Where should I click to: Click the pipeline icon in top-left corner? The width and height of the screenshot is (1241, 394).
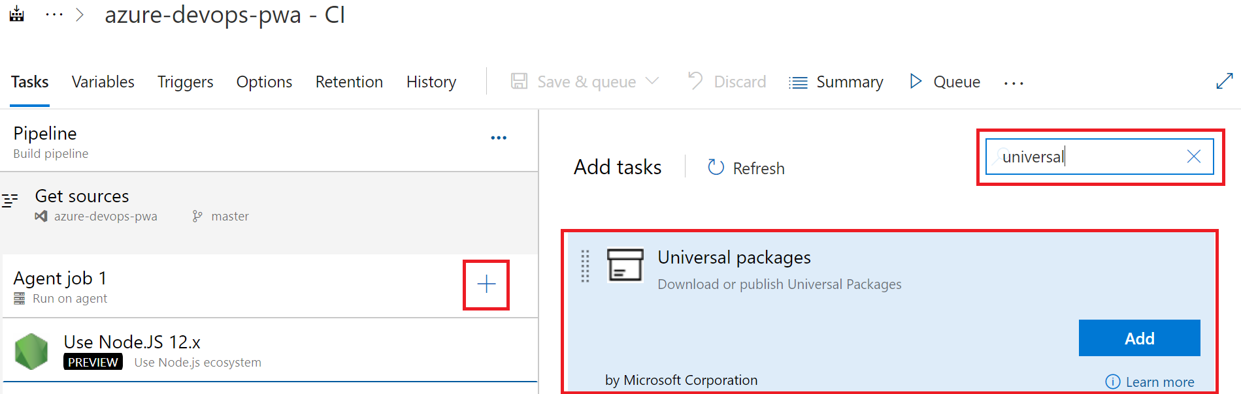pyautogui.click(x=16, y=13)
